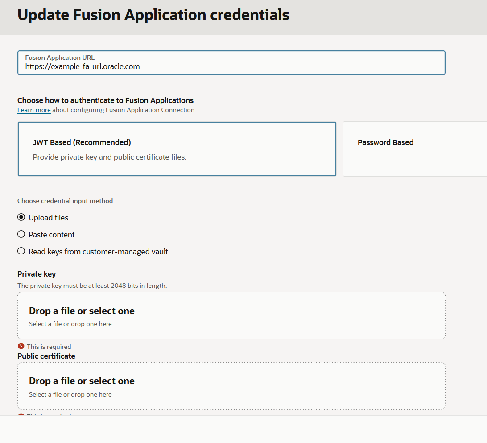The image size is (487, 443).
Task: Click the This is required message under Private key
Action: [x=49, y=346]
